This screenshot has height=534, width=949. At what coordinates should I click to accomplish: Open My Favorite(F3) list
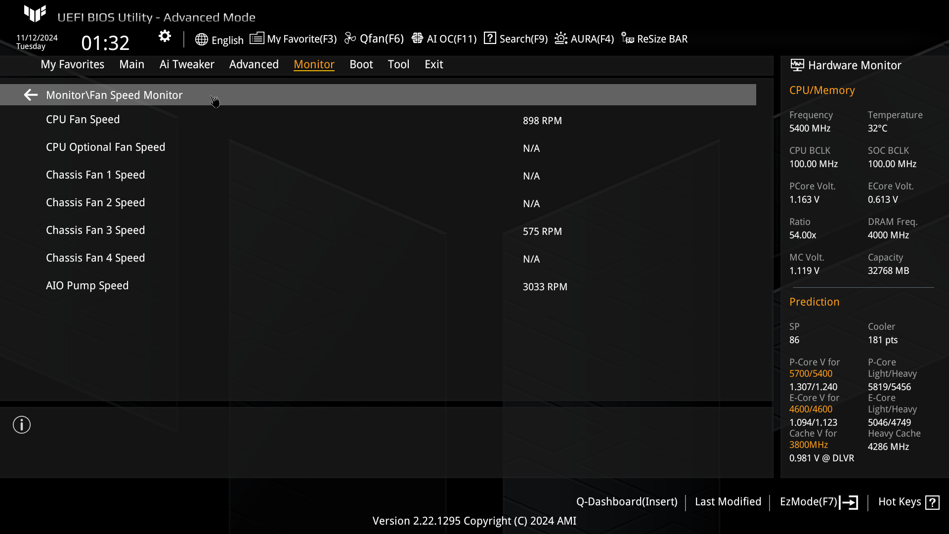coord(293,39)
